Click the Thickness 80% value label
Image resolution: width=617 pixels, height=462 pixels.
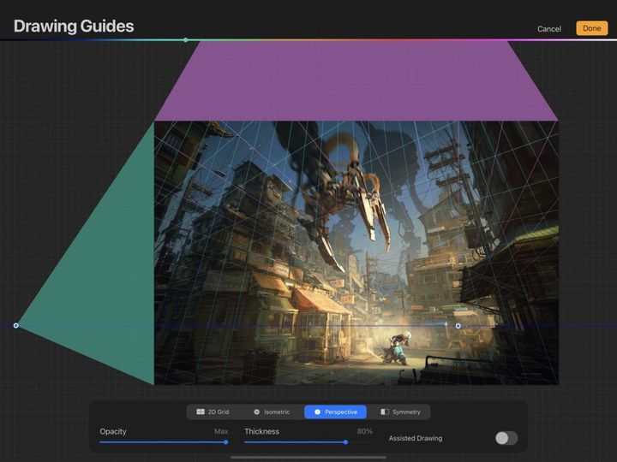(364, 431)
